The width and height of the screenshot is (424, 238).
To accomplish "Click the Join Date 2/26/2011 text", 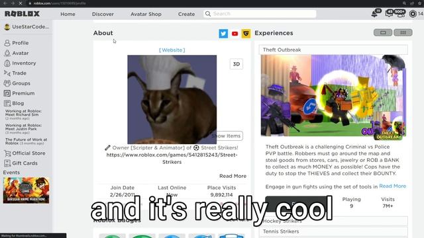I will [122, 194].
